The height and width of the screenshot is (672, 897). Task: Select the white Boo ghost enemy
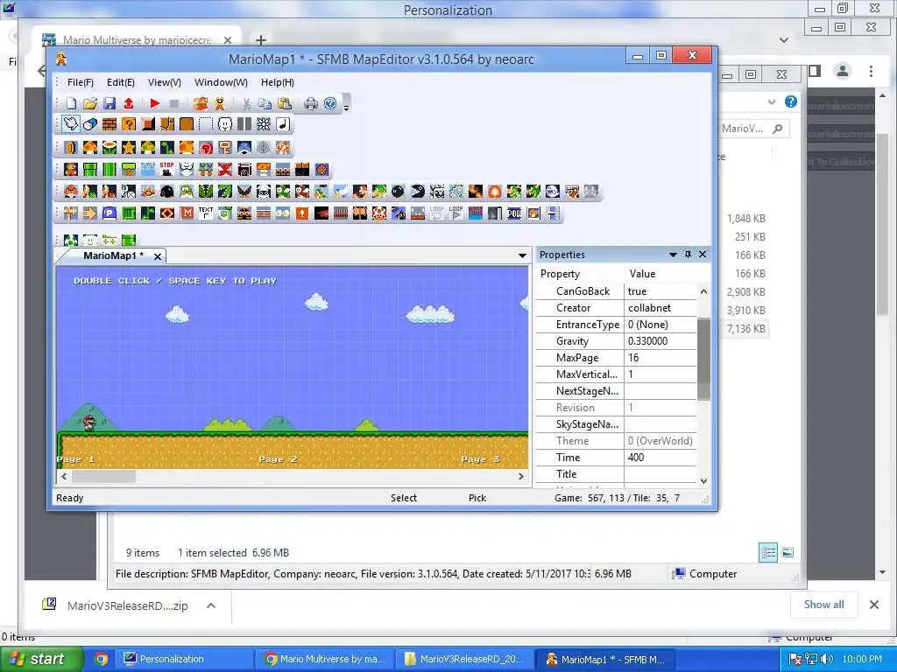[552, 192]
